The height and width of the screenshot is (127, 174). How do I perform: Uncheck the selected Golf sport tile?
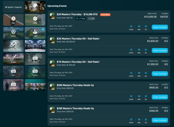[x=35, y=33]
